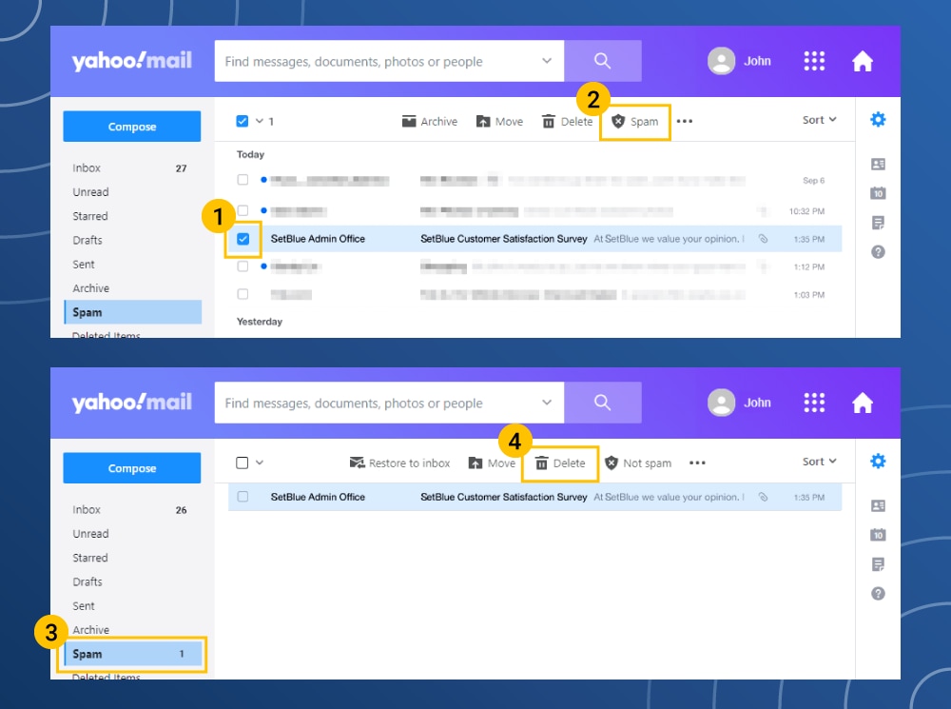Open the Sort dropdown
The width and height of the screenshot is (951, 709).
pyautogui.click(x=818, y=120)
